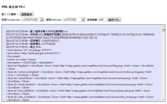Click the 經度(longtitude) label
This screenshot has width=167, height=104.
point(11,20)
